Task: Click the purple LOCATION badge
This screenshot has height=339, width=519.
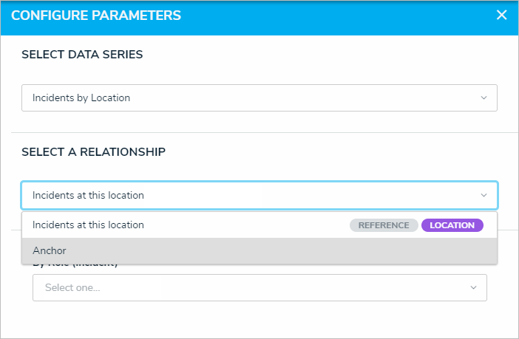Action: click(452, 225)
